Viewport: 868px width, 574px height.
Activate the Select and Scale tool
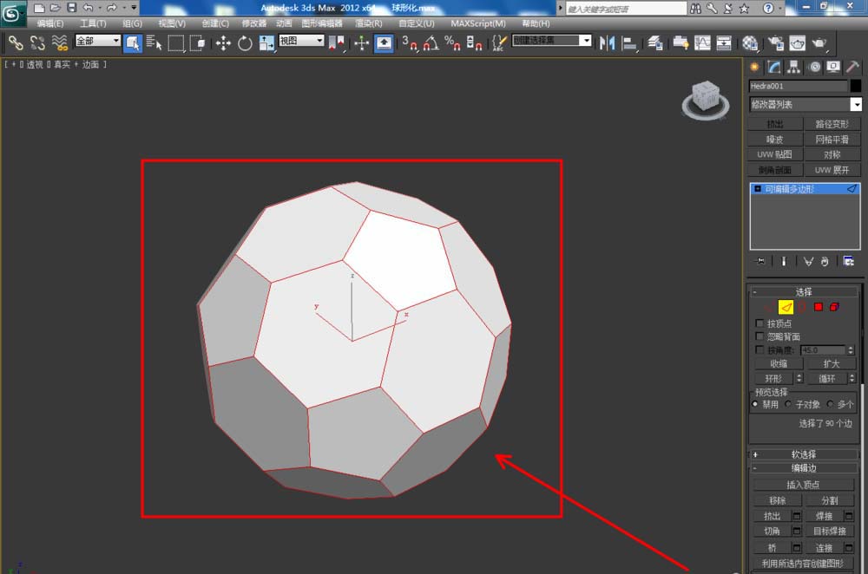(266, 42)
